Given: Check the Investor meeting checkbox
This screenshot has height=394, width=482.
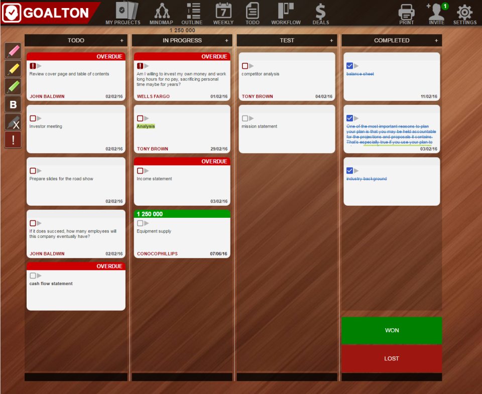Looking at the screenshot, I should [33, 118].
